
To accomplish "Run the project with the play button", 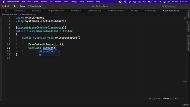I will pyautogui.click(x=15, y=6).
